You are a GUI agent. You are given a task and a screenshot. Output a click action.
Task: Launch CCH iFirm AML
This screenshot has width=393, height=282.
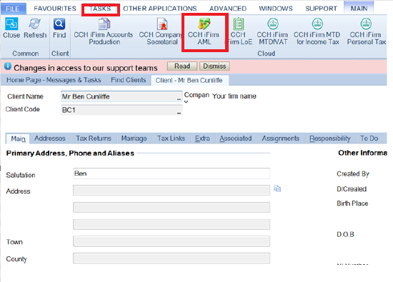[x=204, y=31]
